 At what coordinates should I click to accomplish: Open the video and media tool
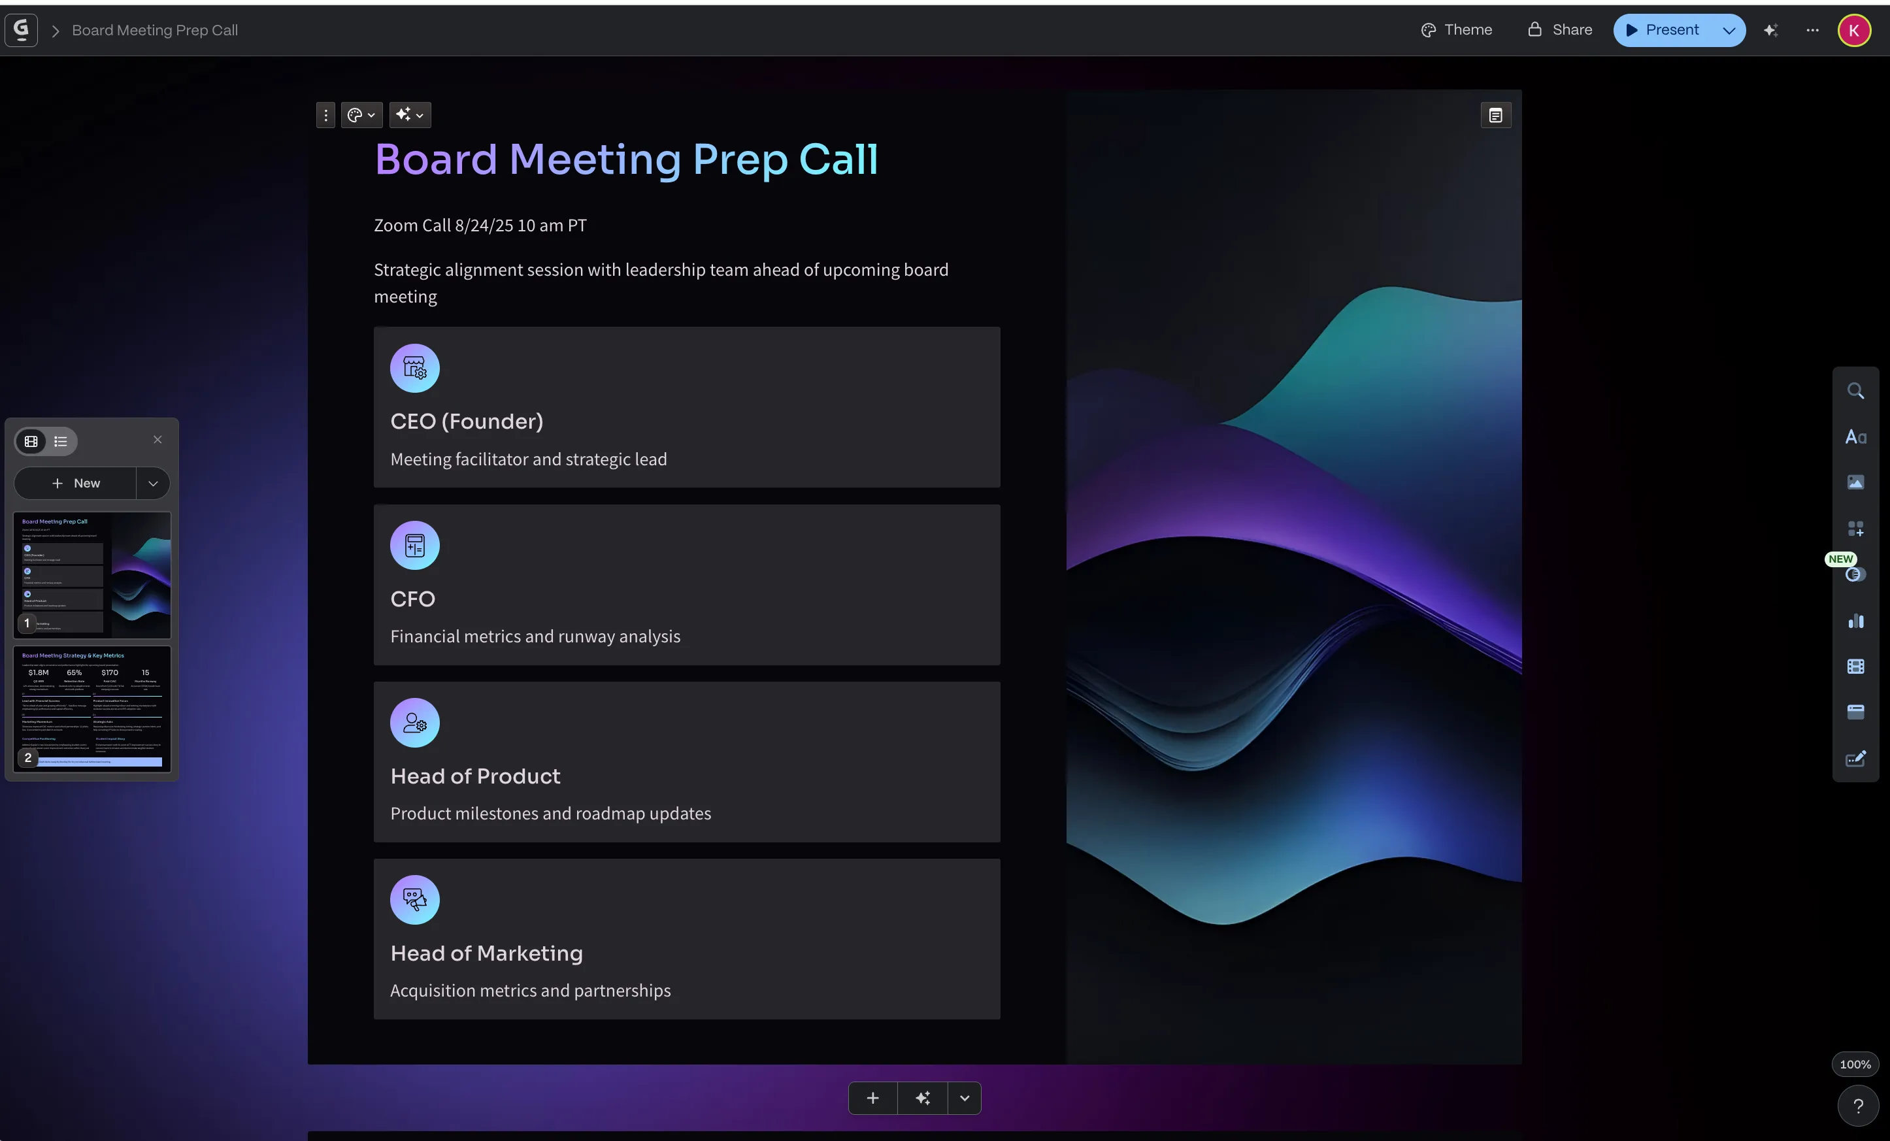click(x=1855, y=667)
